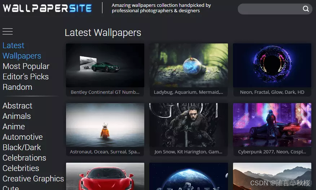Browse the Animals category
The width and height of the screenshot is (316, 190).
coord(17,116)
